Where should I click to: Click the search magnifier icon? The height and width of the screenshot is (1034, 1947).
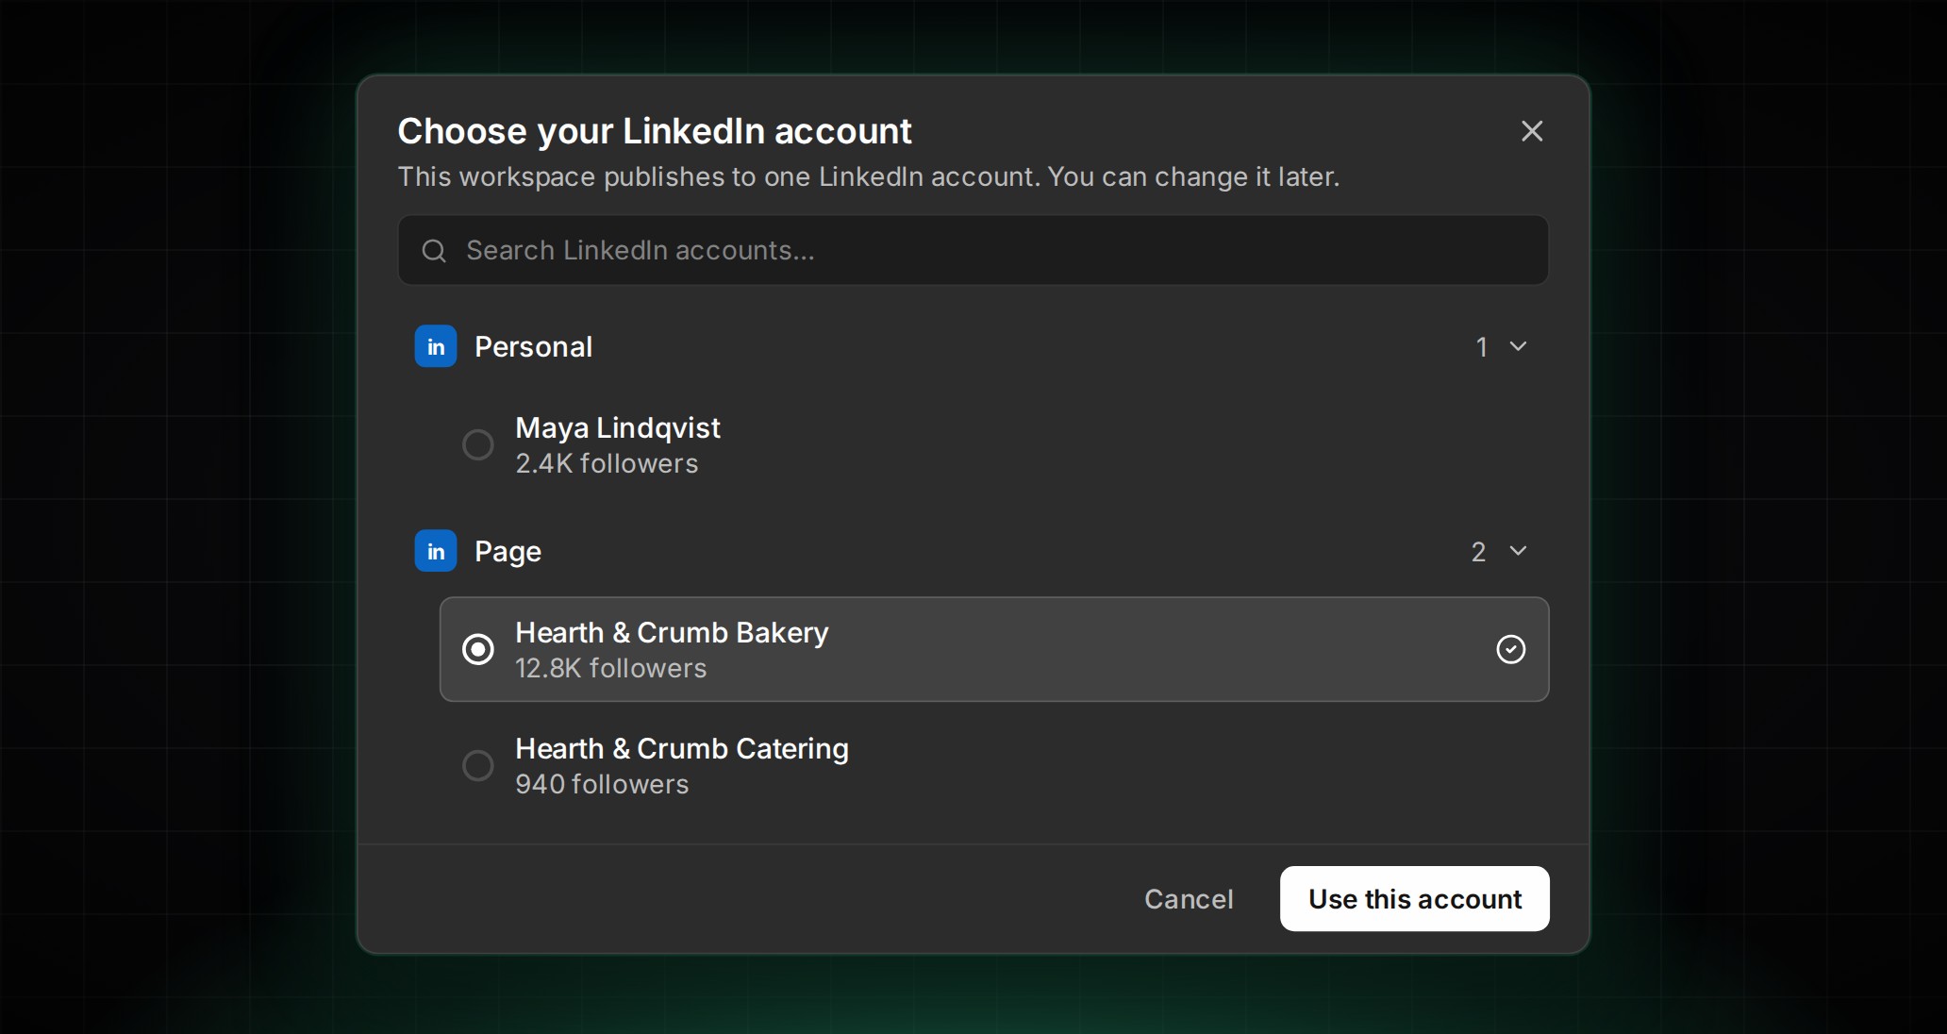click(x=434, y=251)
